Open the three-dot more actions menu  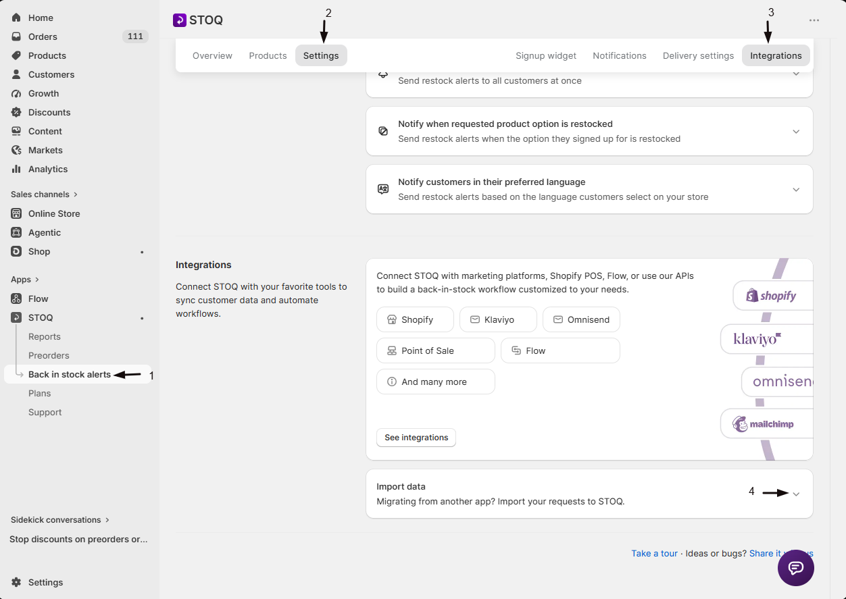814,20
